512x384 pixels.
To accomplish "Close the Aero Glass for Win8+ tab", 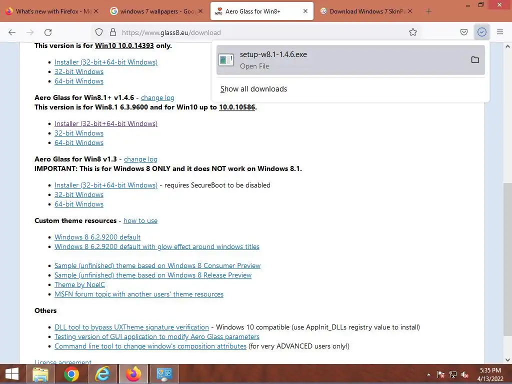I will tap(305, 11).
